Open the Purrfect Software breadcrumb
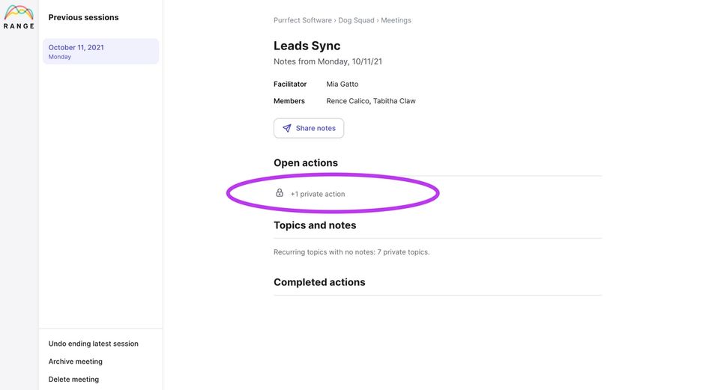 point(303,20)
